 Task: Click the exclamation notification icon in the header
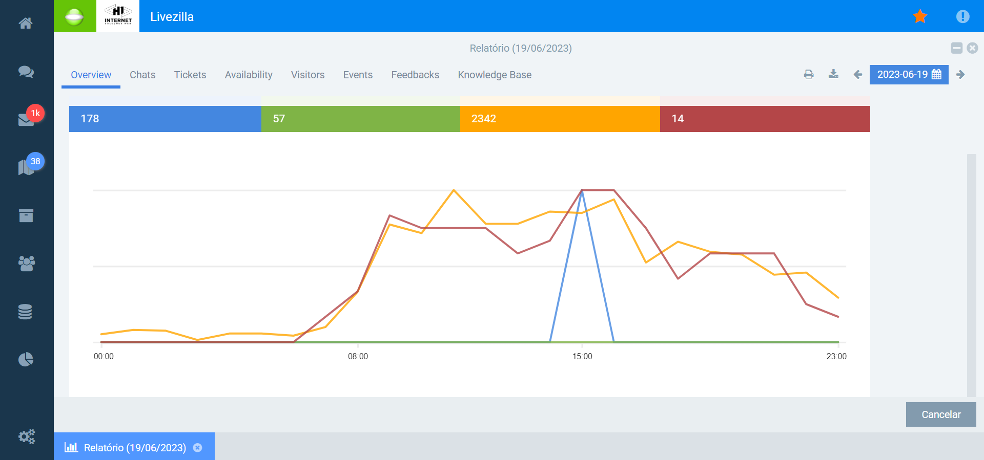(963, 16)
